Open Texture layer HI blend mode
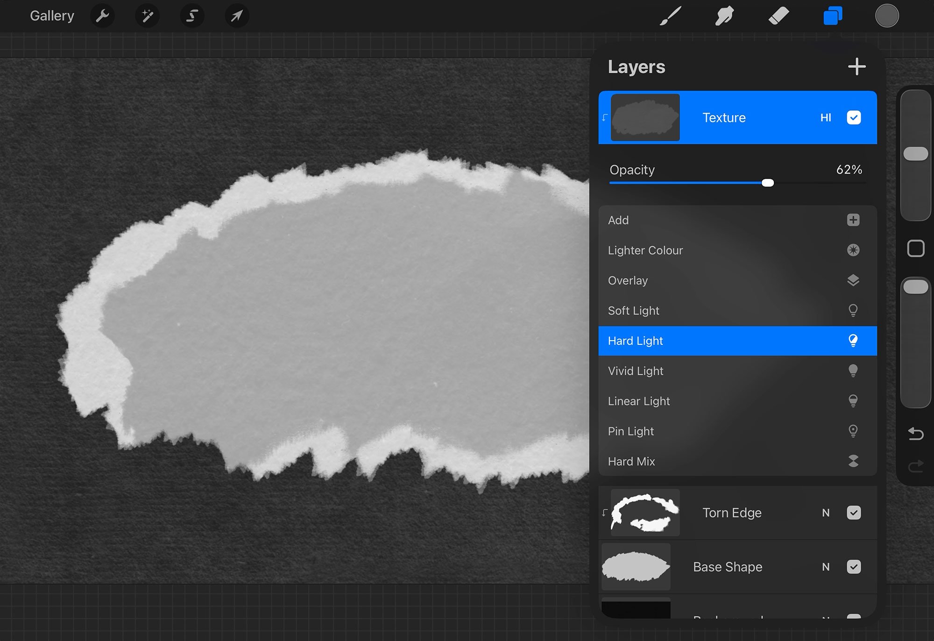The width and height of the screenshot is (934, 641). point(826,118)
